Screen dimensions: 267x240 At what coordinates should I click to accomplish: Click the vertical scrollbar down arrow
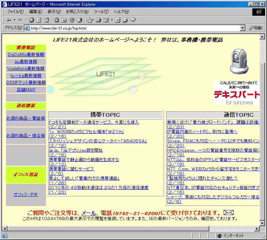coord(262,223)
